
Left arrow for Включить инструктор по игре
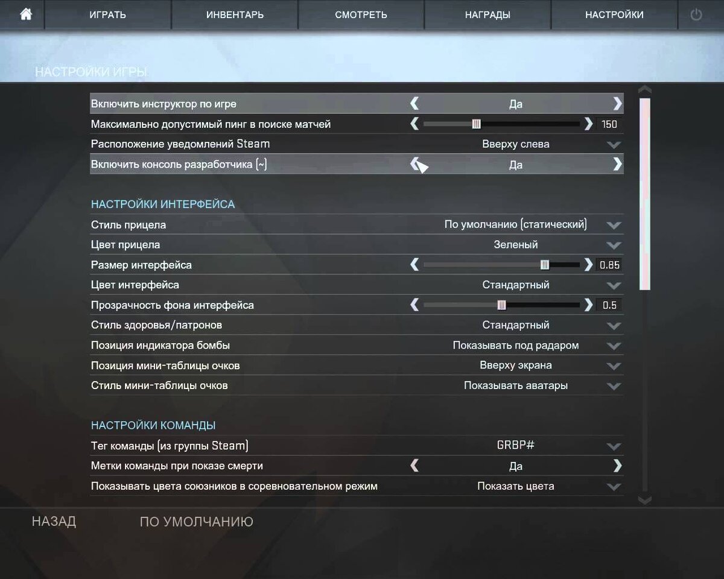(x=414, y=104)
